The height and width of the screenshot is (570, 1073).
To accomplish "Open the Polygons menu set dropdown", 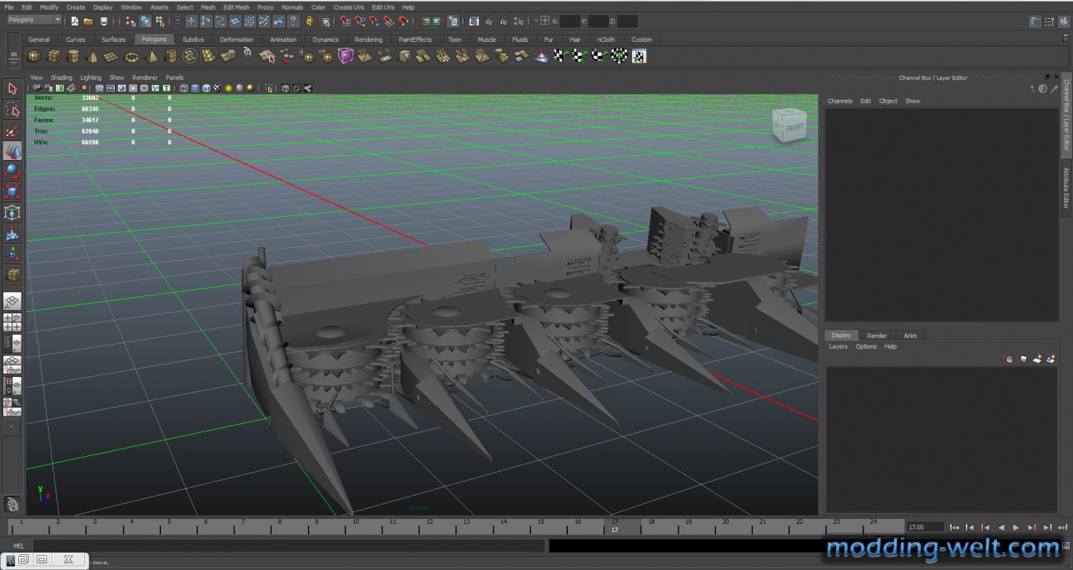I will click(34, 20).
